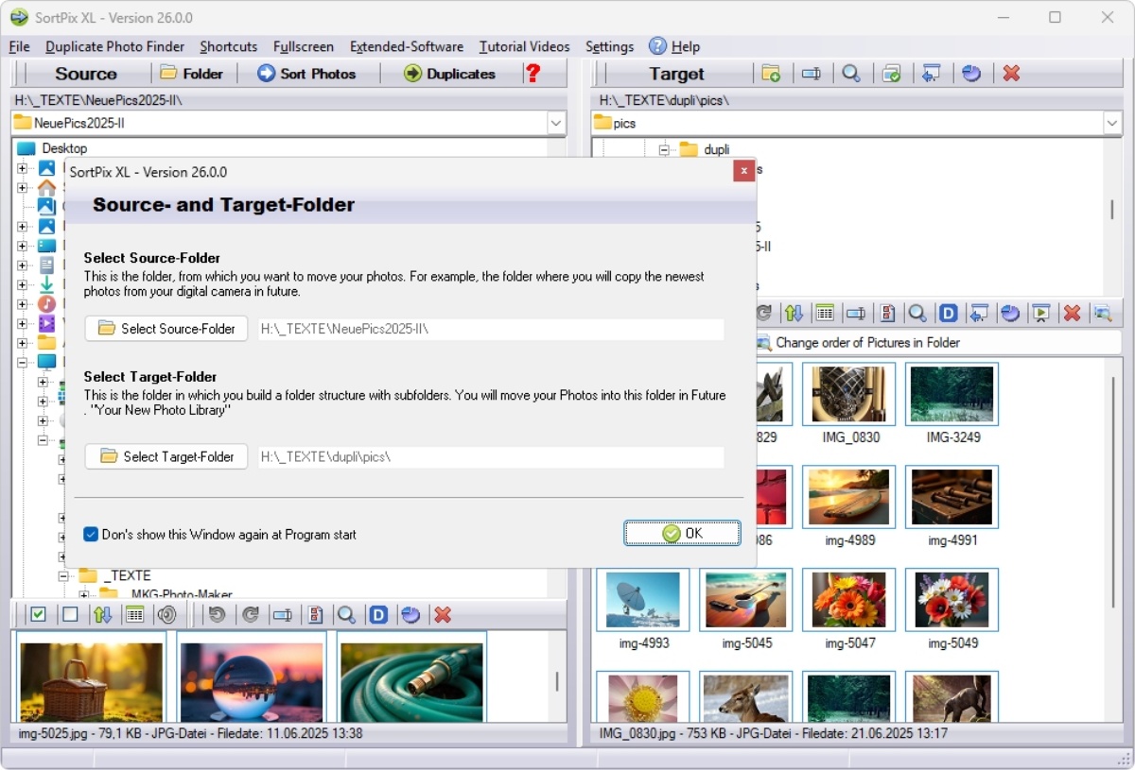Viewport: 1135px width, 770px height.
Task: Click the Select Target-Folder button
Action: [166, 456]
